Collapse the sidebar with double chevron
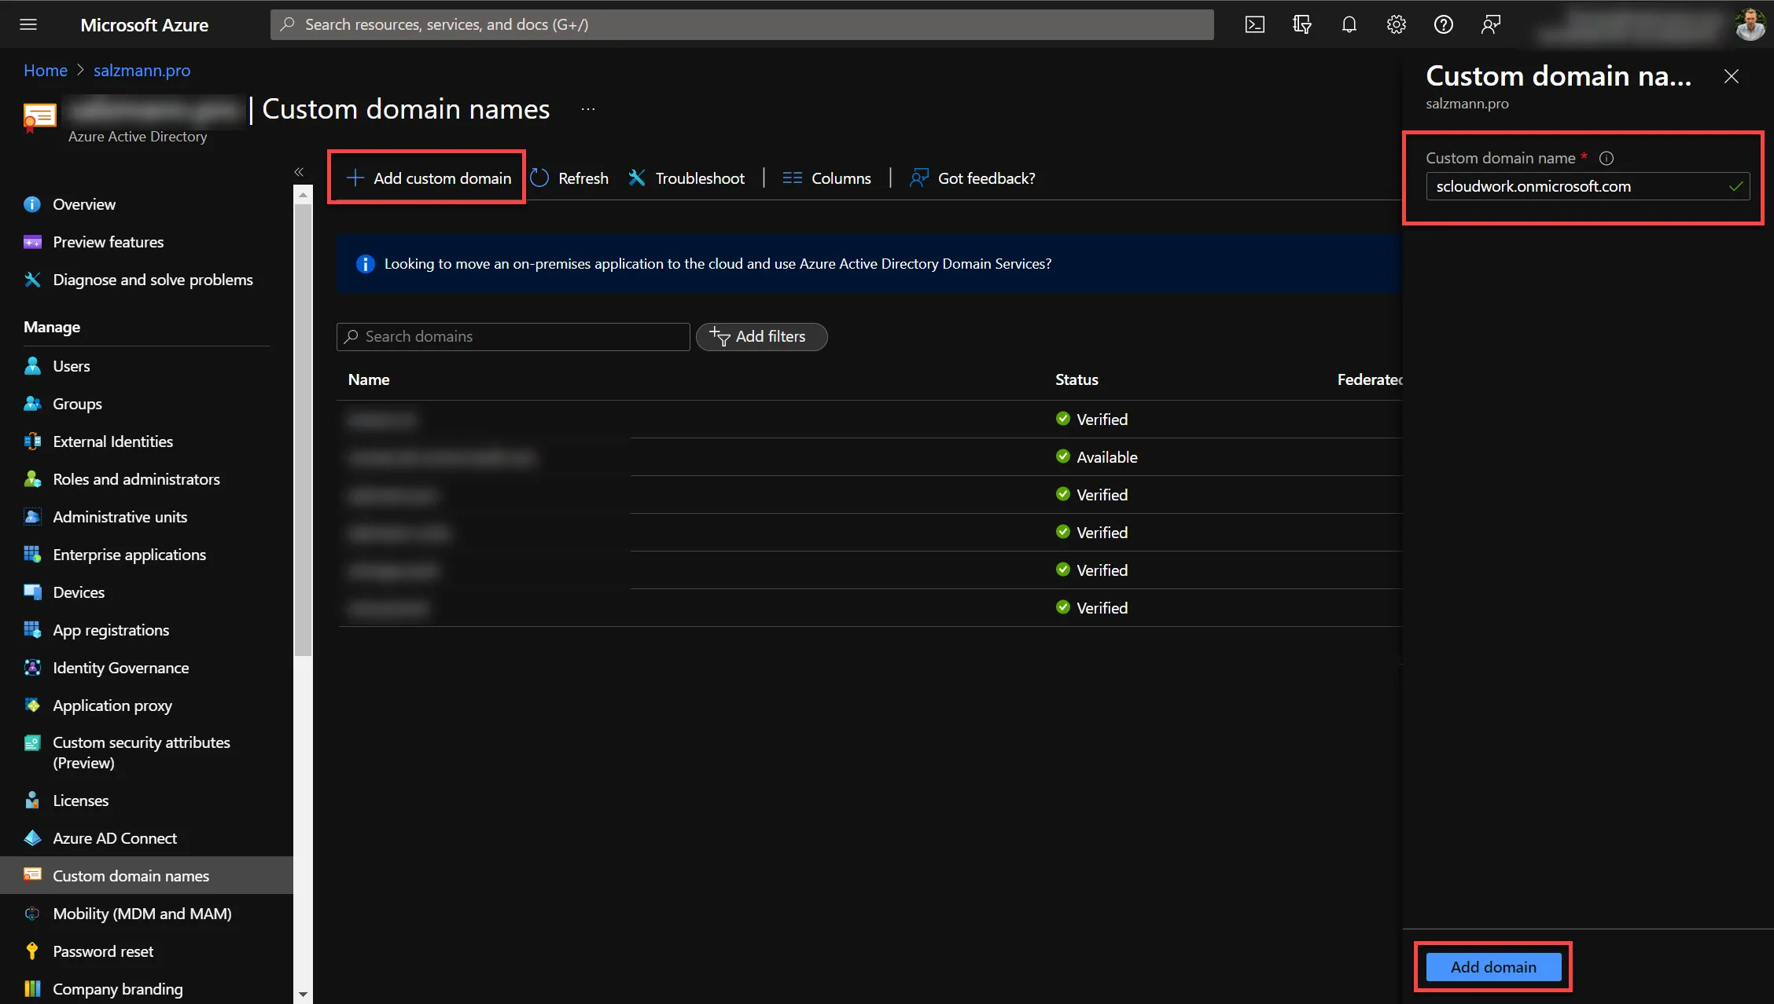Viewport: 1774px width, 1004px height. pyautogui.click(x=299, y=171)
